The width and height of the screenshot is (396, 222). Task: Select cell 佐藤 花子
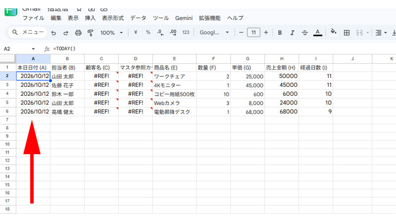pos(67,85)
